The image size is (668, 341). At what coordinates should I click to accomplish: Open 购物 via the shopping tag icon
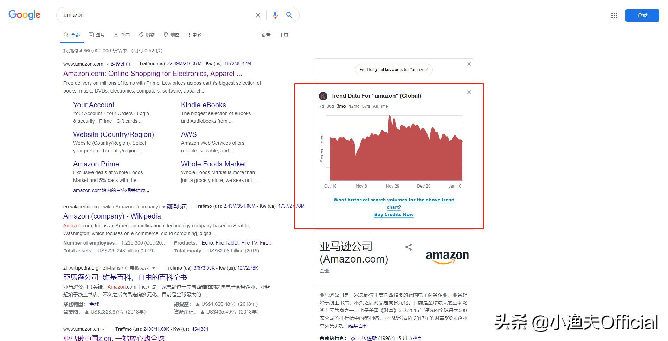pos(147,34)
